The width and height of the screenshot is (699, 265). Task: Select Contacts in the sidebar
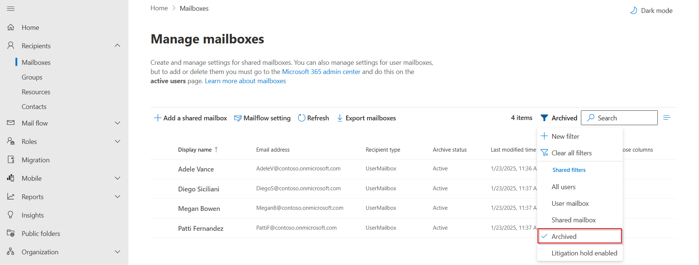[34, 106]
